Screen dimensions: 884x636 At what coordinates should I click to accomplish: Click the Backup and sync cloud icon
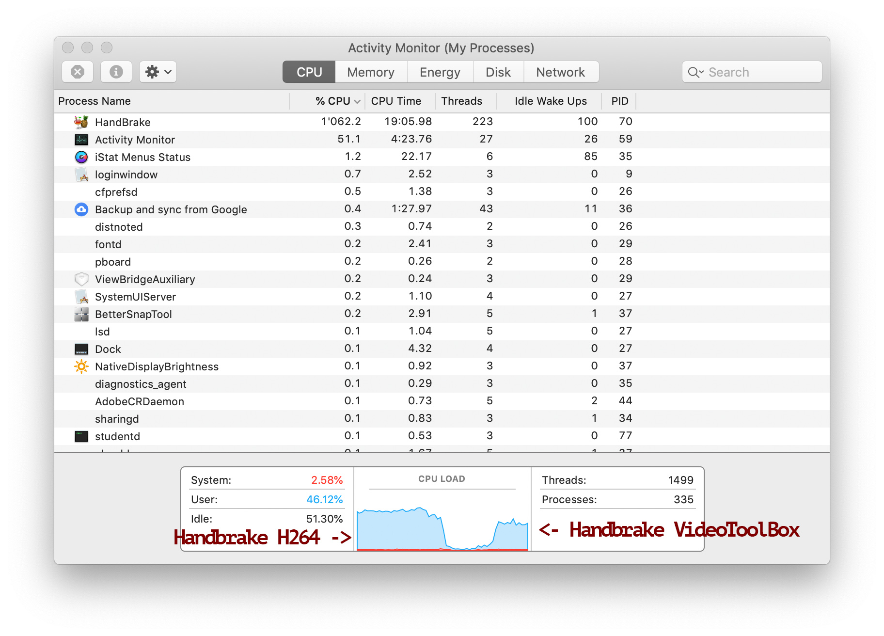[x=81, y=209]
